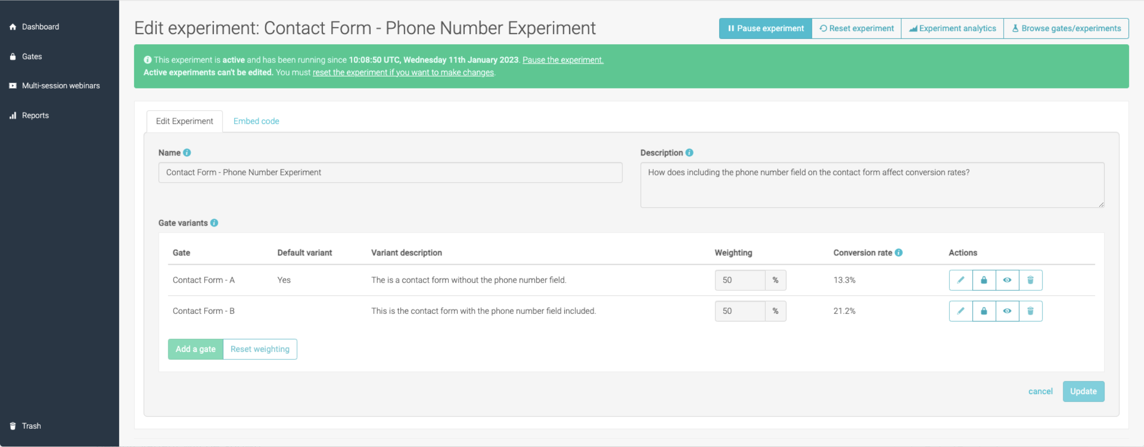1144x447 pixels.
Task: Click the info icon next to Description
Action: (x=689, y=153)
